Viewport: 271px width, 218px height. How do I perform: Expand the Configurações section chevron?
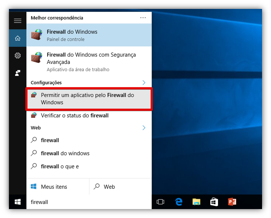(144, 82)
